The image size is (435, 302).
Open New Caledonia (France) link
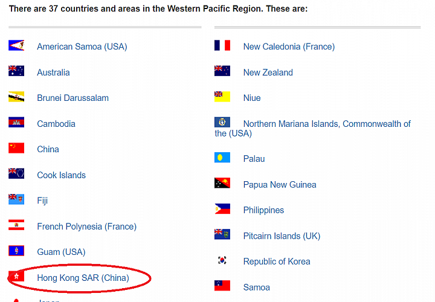(289, 47)
